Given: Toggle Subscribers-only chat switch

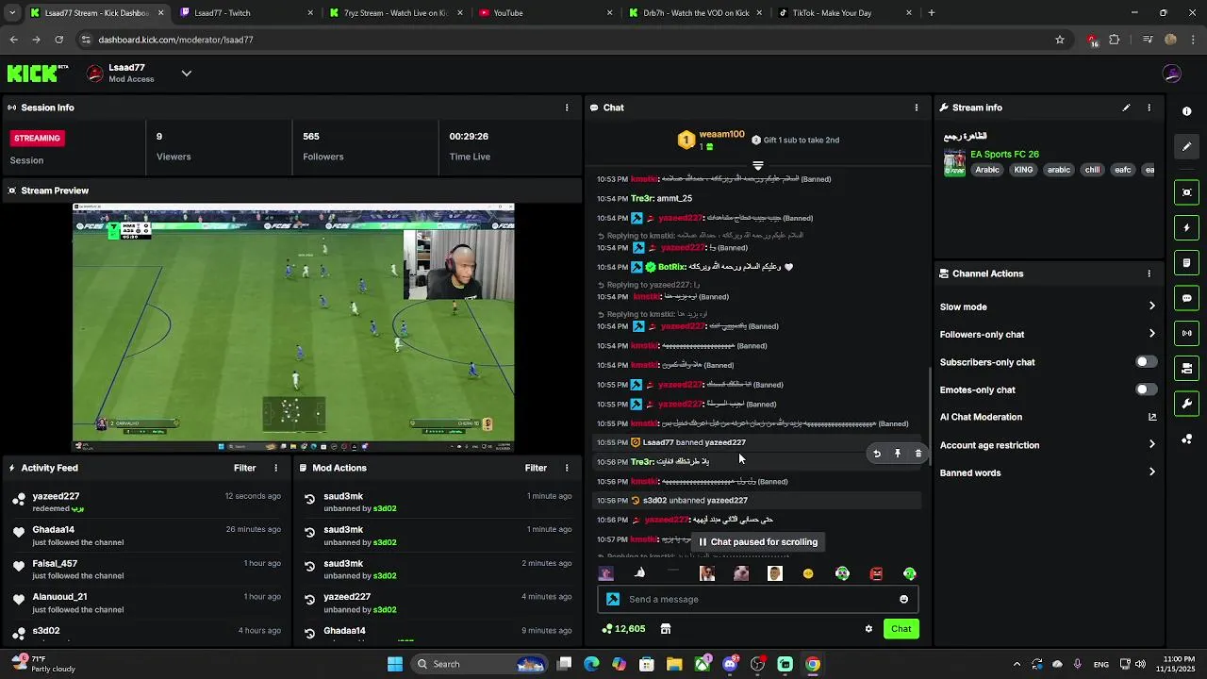Looking at the screenshot, I should 1146,362.
